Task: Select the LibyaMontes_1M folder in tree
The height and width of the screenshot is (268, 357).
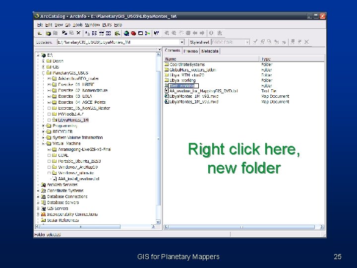Action: [73, 120]
